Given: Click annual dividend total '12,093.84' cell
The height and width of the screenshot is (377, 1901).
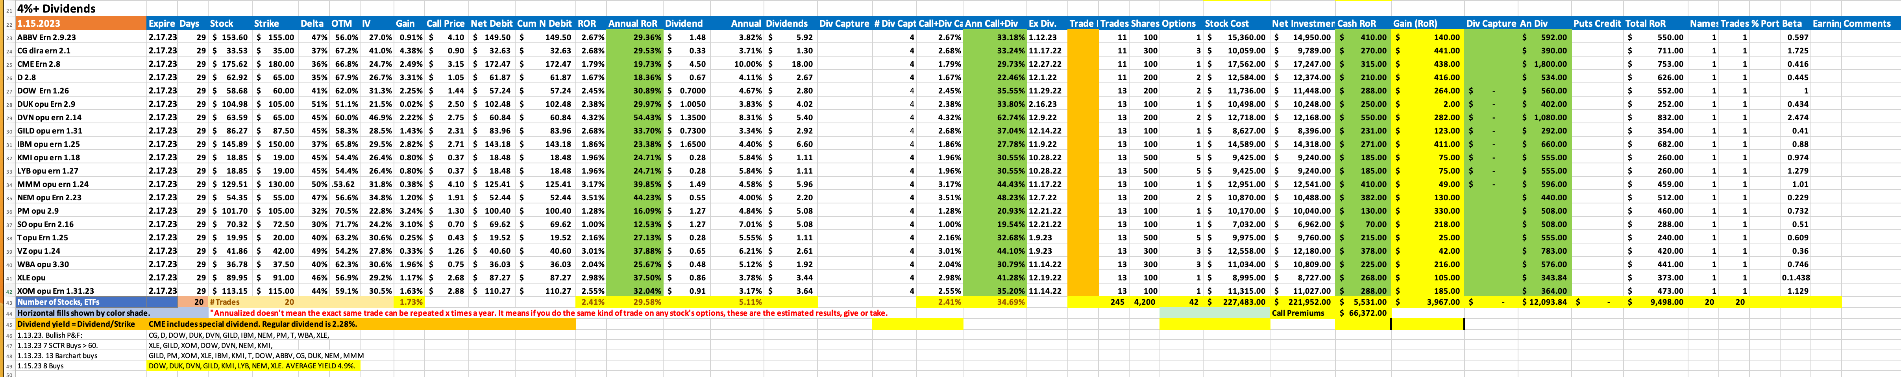Looking at the screenshot, I should click(1544, 302).
